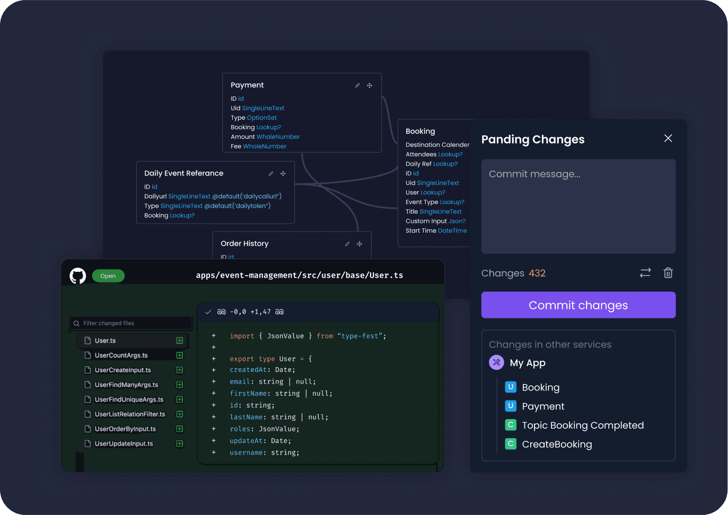Click the green Open status badge
Image resolution: width=728 pixels, height=515 pixels.
tap(108, 276)
